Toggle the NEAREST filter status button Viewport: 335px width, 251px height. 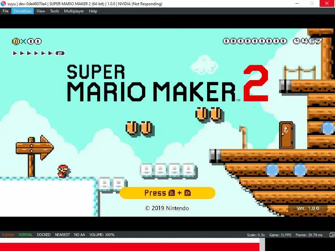pyautogui.click(x=62, y=235)
